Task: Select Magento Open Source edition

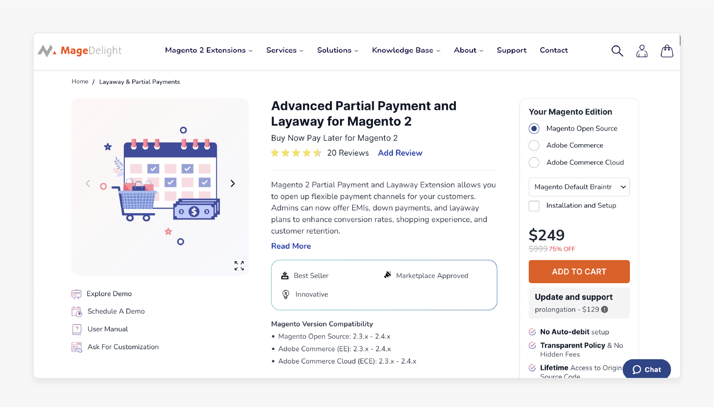Action: click(534, 129)
